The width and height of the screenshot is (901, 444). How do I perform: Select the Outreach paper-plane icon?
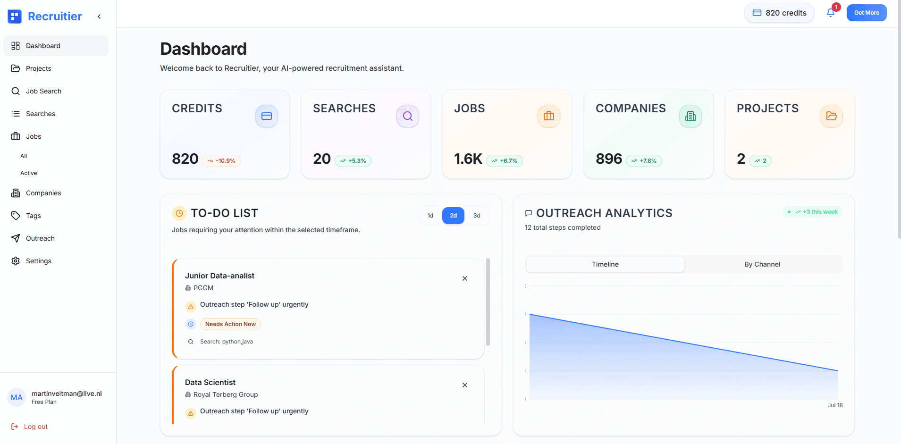click(16, 238)
